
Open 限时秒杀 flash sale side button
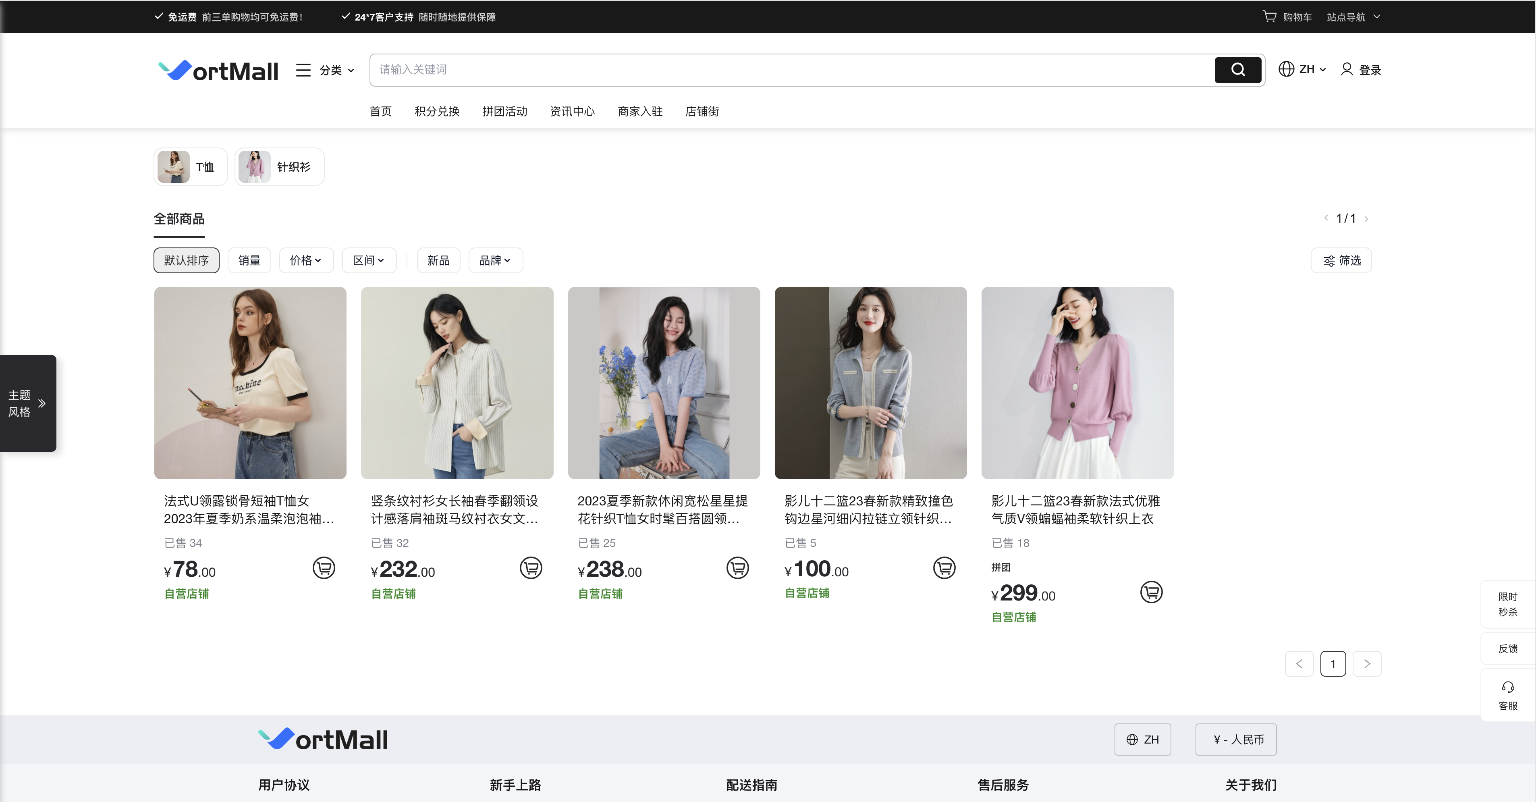pos(1507,604)
